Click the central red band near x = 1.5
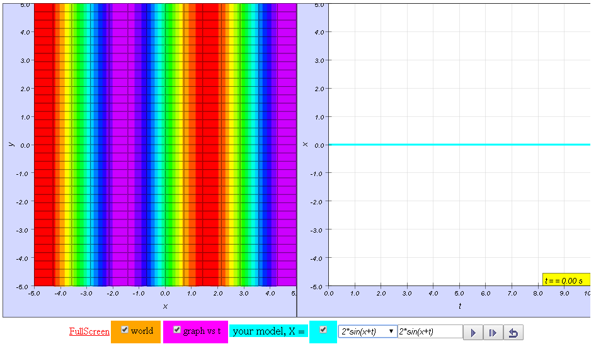The image size is (596, 354). pyautogui.click(x=207, y=145)
